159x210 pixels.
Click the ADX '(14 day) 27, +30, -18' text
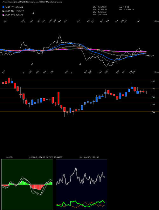pyautogui.click(x=89, y=157)
